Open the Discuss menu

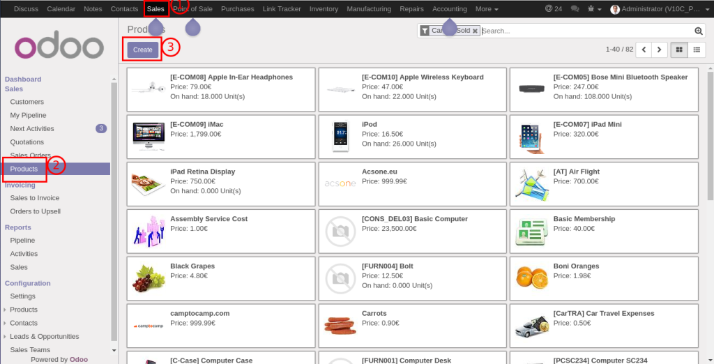(x=26, y=8)
